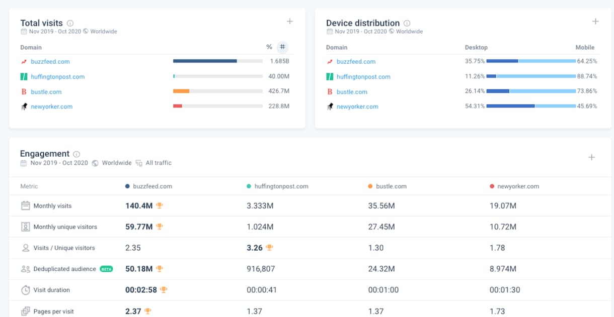Screen dimensions: 614x317
Task: Click the huffingtonpost favicon in Device distribution
Action: [x=330, y=77]
